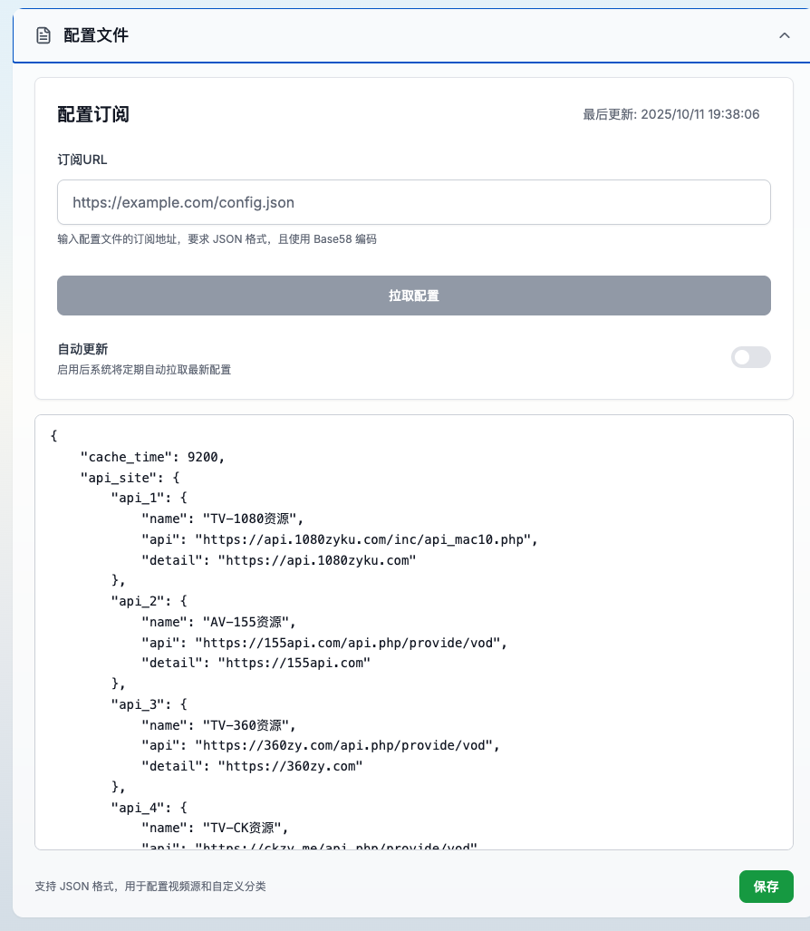Click the 订阅URL field label
This screenshot has width=810, height=931.
pyautogui.click(x=82, y=160)
